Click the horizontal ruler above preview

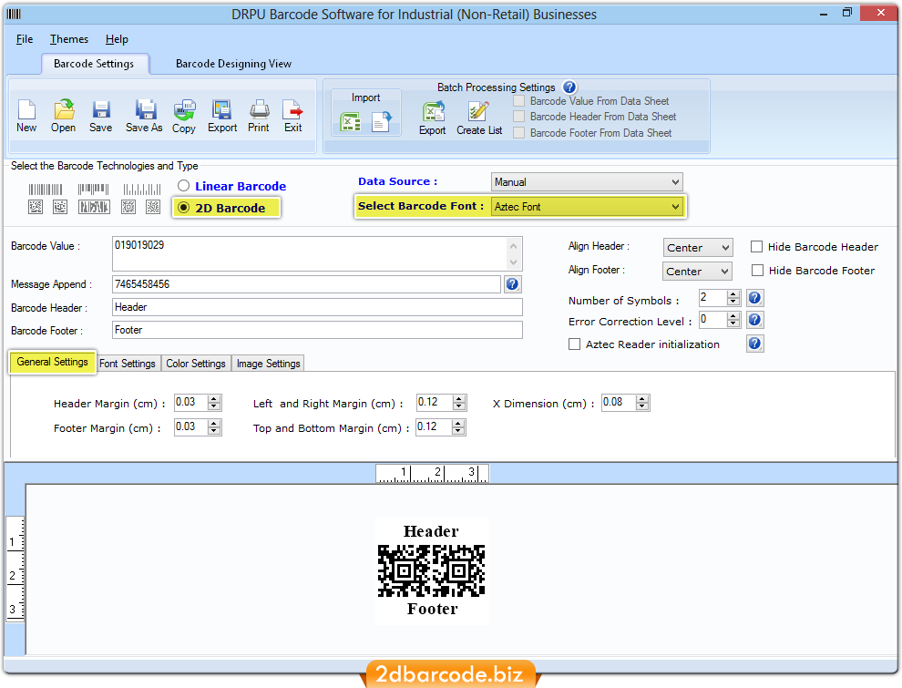coord(432,474)
